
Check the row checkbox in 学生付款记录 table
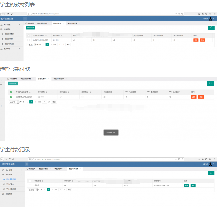tap(30, 185)
